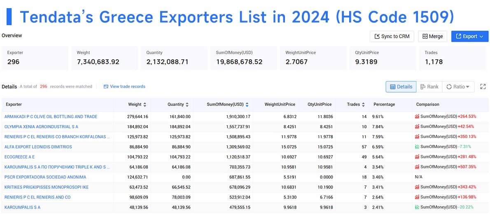490x216 pixels.
Task: Click the green chart icon beside -7.31%
Action: point(417,147)
